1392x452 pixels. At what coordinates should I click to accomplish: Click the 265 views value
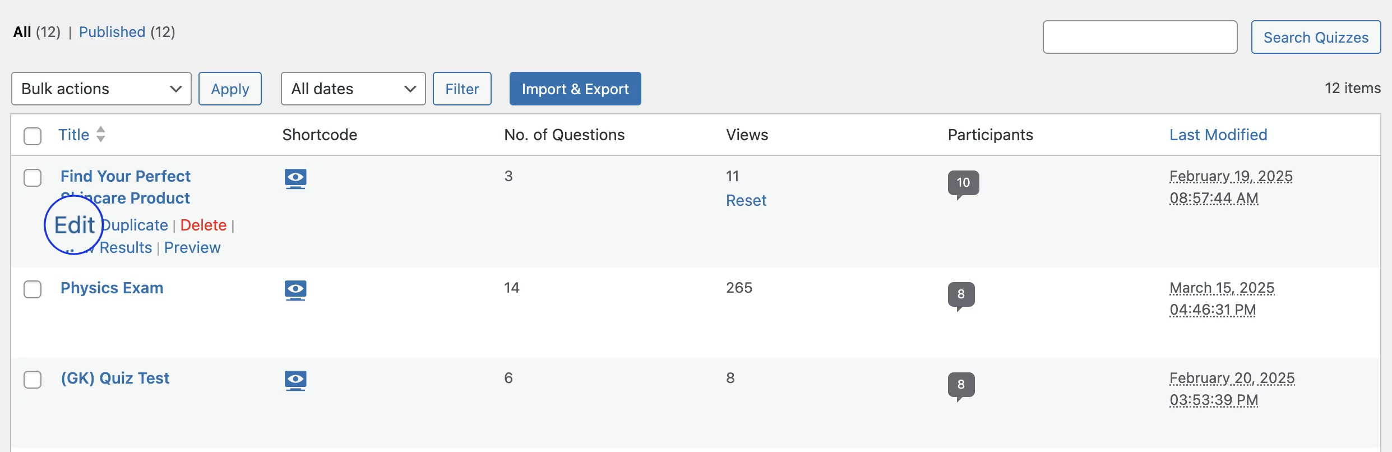(739, 288)
